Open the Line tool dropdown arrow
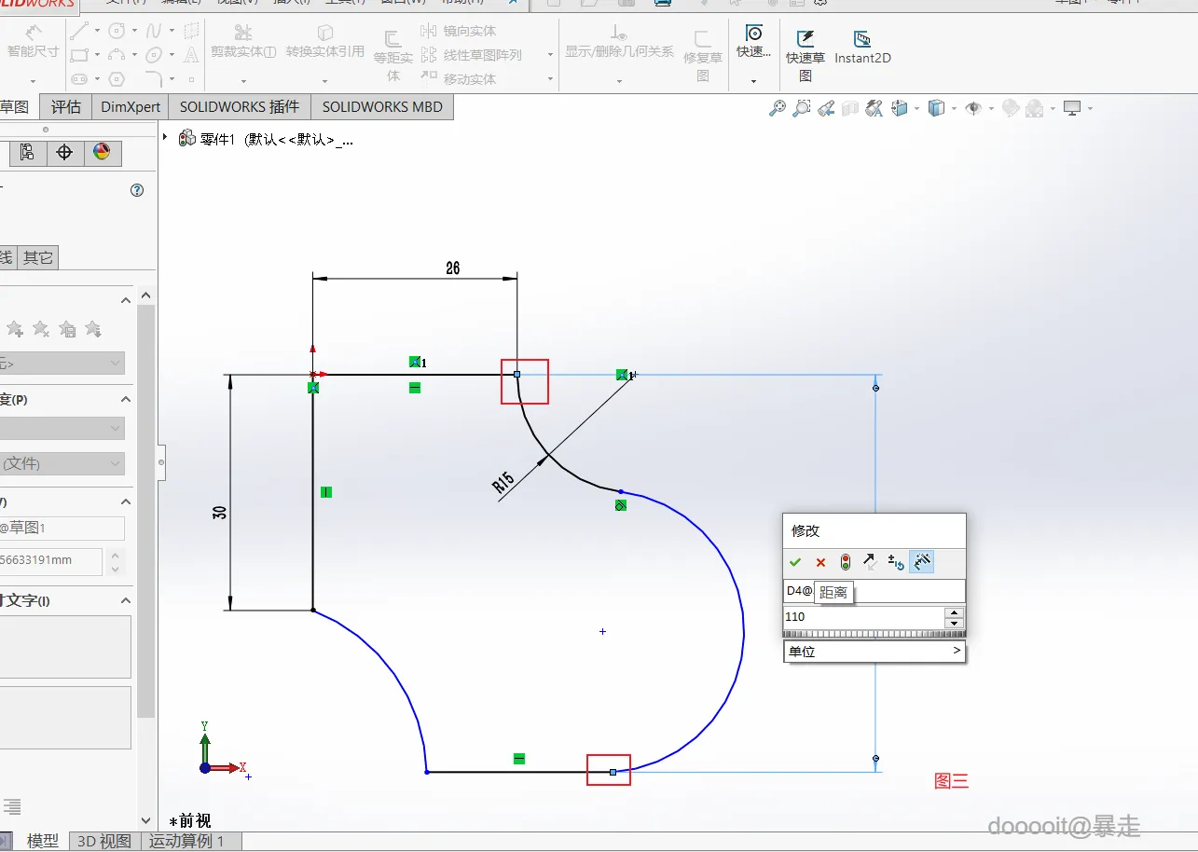The width and height of the screenshot is (1198, 852). tap(98, 31)
